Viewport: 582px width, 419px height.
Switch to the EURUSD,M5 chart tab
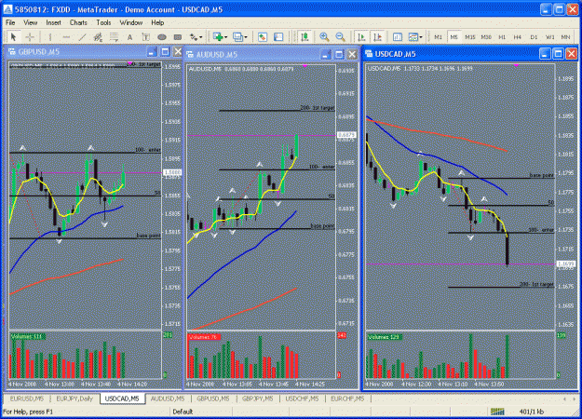click(27, 399)
